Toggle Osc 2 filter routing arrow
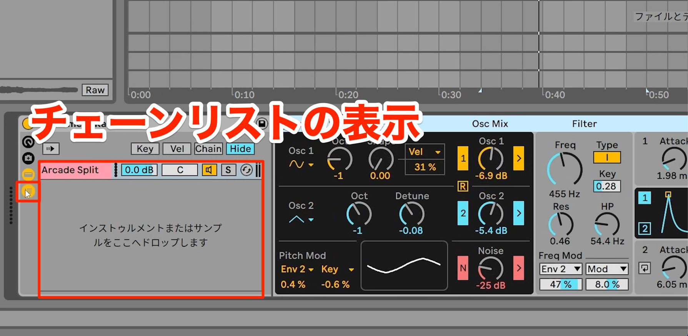This screenshot has height=336, width=688. (519, 213)
